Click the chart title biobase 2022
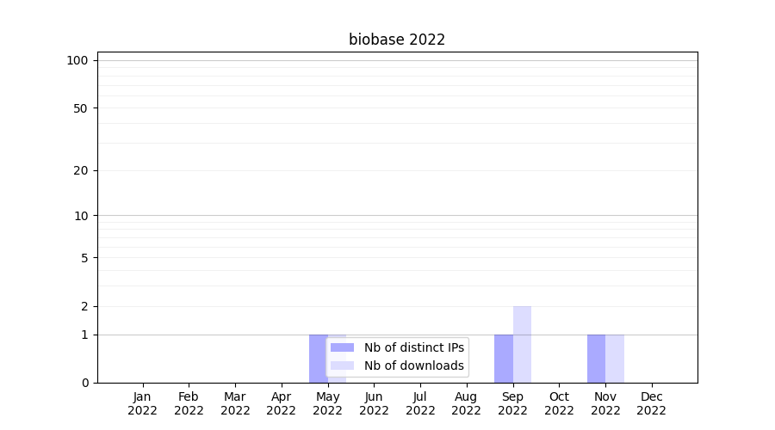The image size is (775, 430). tap(397, 40)
